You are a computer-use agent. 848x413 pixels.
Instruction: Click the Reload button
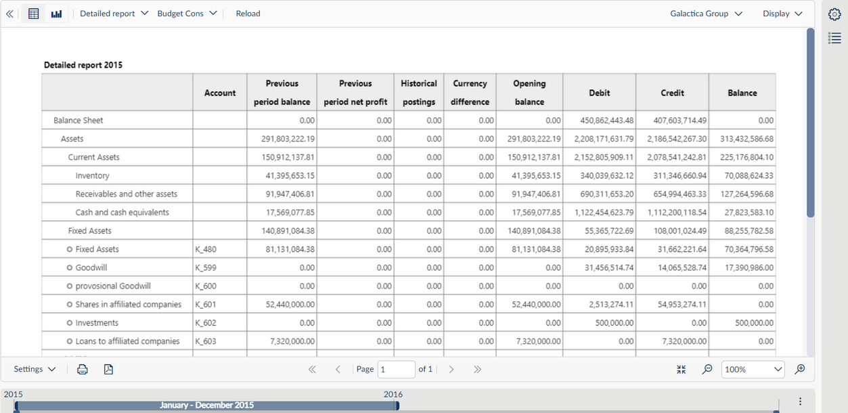click(x=248, y=14)
